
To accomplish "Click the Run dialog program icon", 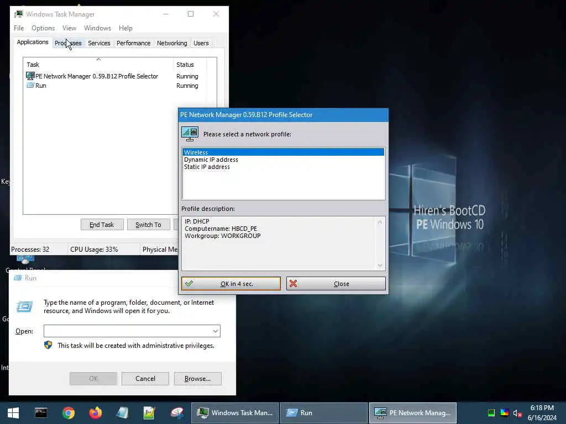I will coord(24,307).
